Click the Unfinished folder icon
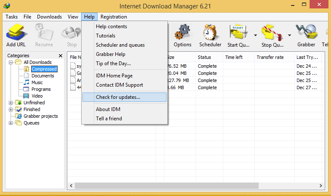Viewport: 331px width, 196px height. coord(19,103)
